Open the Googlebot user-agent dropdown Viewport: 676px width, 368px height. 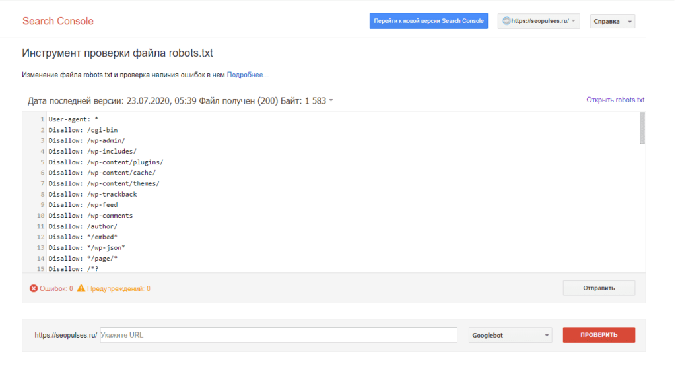(510, 335)
